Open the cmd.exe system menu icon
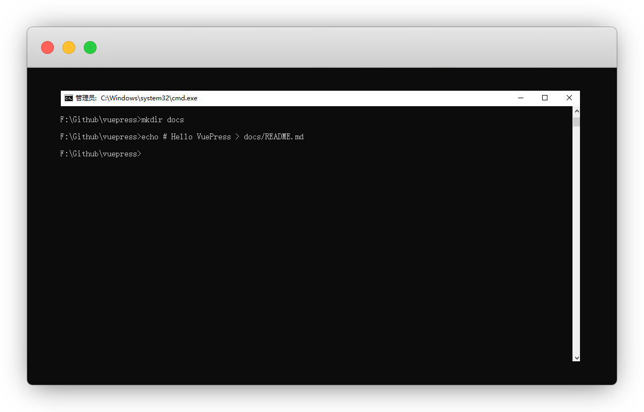The width and height of the screenshot is (644, 412). 68,98
